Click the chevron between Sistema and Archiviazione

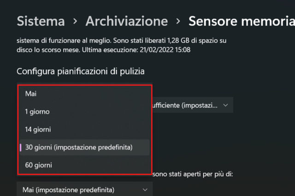coord(75,22)
